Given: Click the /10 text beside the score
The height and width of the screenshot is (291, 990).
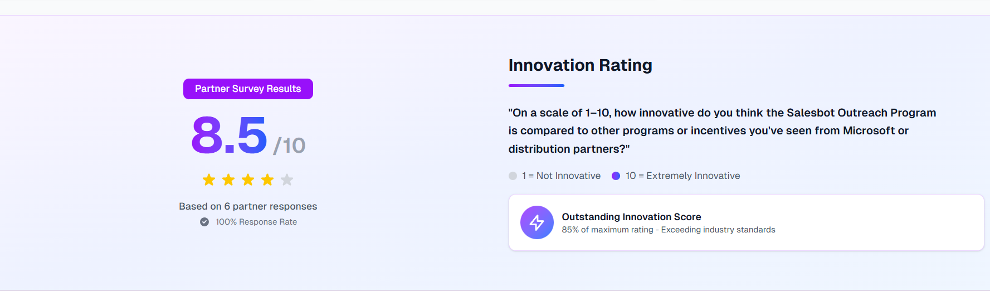Looking at the screenshot, I should click(x=289, y=145).
